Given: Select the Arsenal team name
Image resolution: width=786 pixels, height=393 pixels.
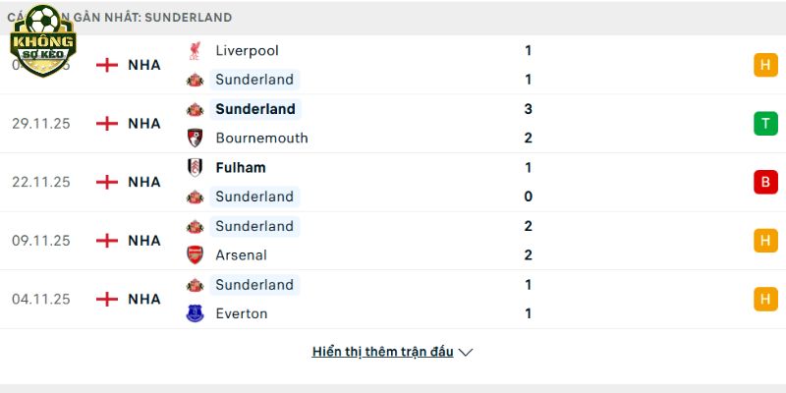Looking at the screenshot, I should coord(243,254).
